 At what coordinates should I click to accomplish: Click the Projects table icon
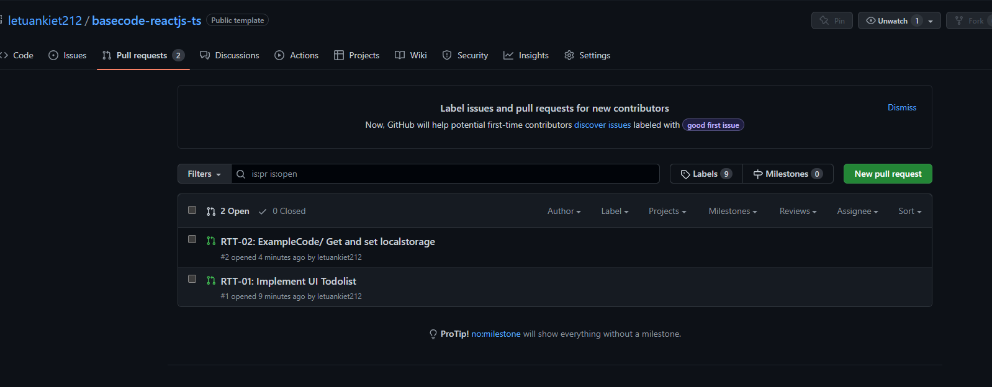pos(339,55)
